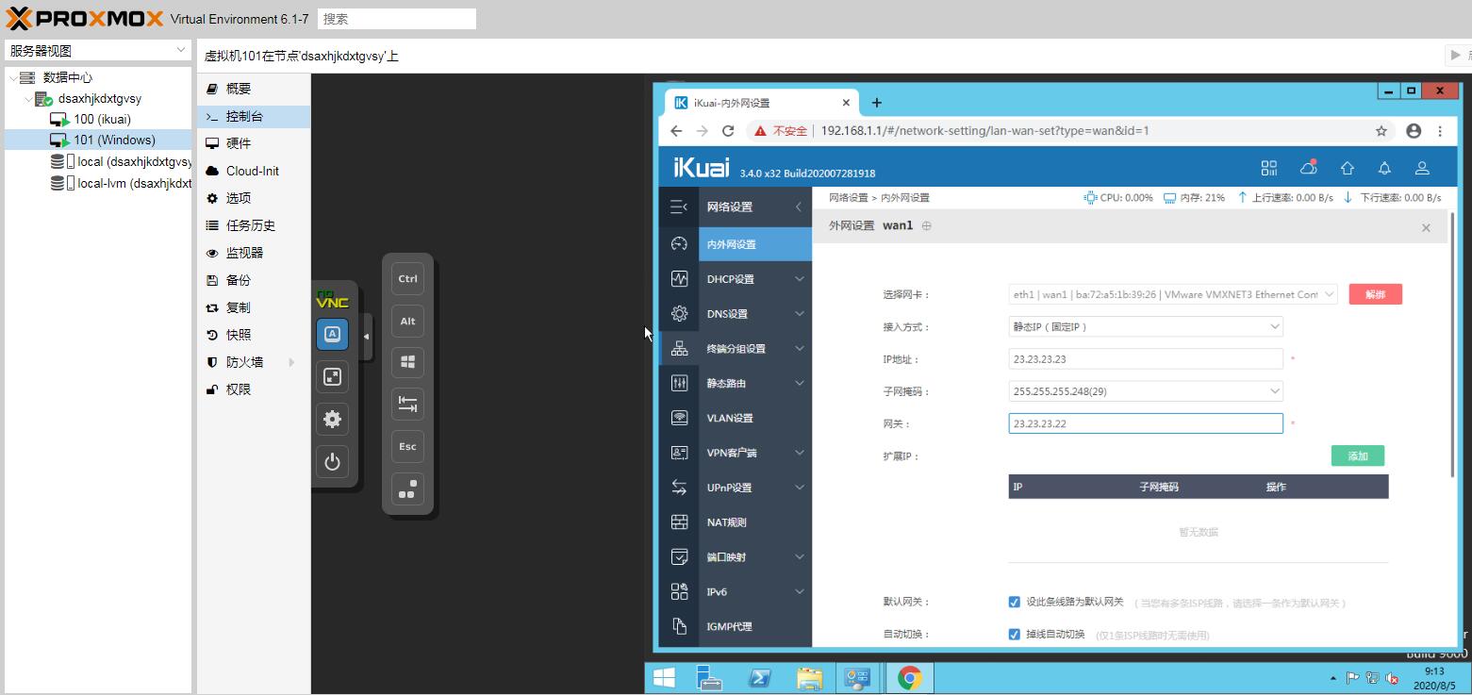The width and height of the screenshot is (1472, 695).
Task: Expand 终端分组设置 menu
Action: point(755,349)
